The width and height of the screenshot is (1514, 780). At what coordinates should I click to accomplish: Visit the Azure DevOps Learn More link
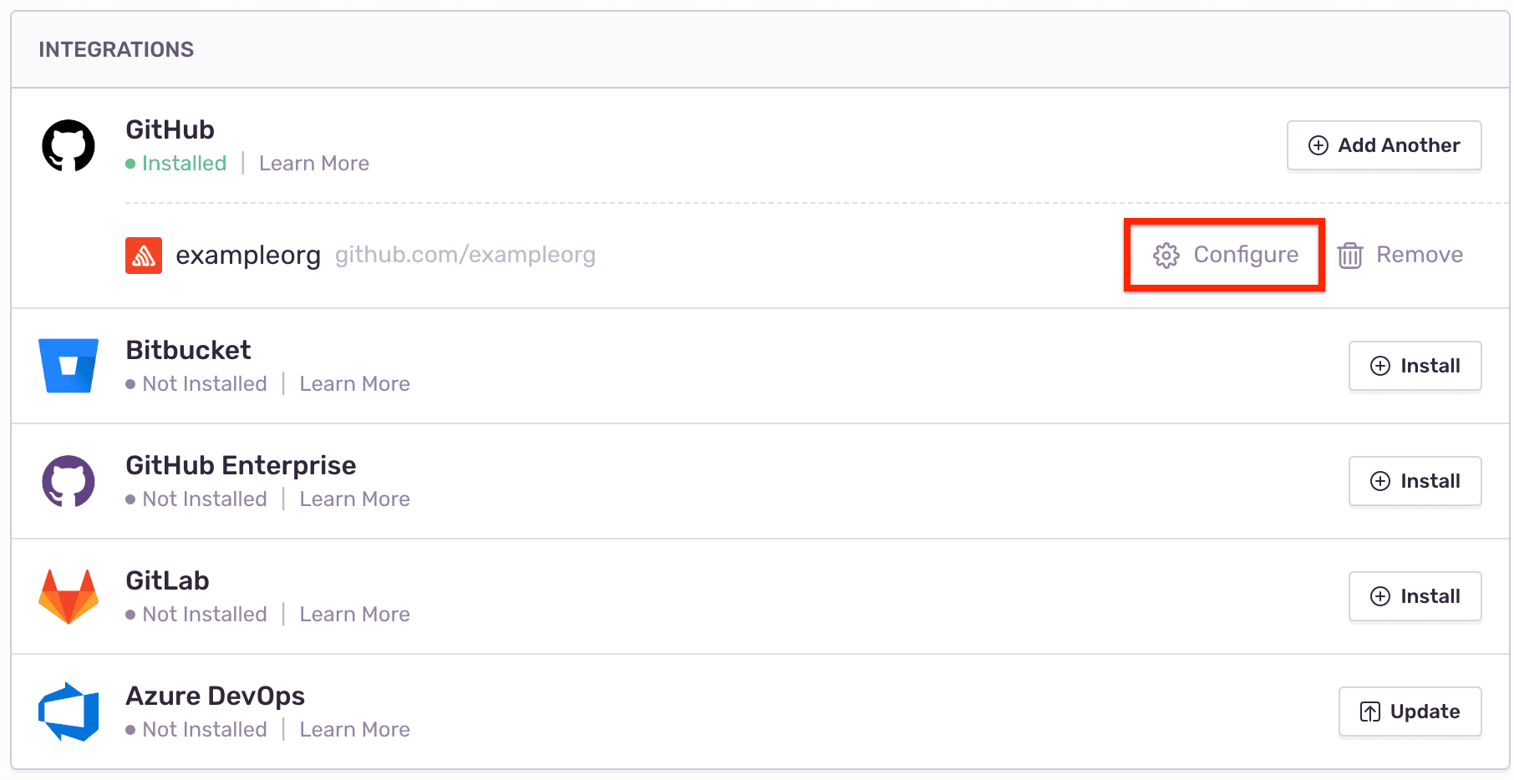coord(354,730)
